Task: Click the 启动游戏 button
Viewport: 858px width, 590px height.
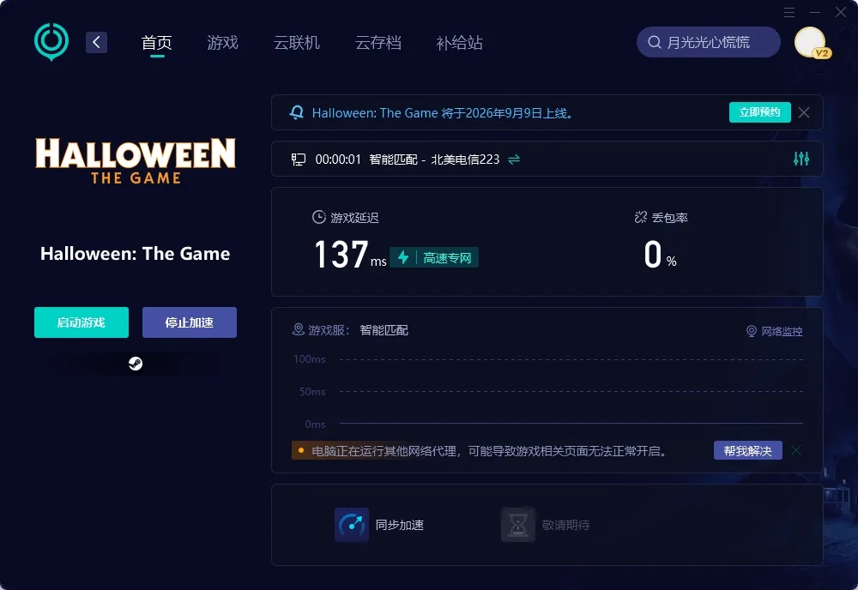Action: coord(82,322)
